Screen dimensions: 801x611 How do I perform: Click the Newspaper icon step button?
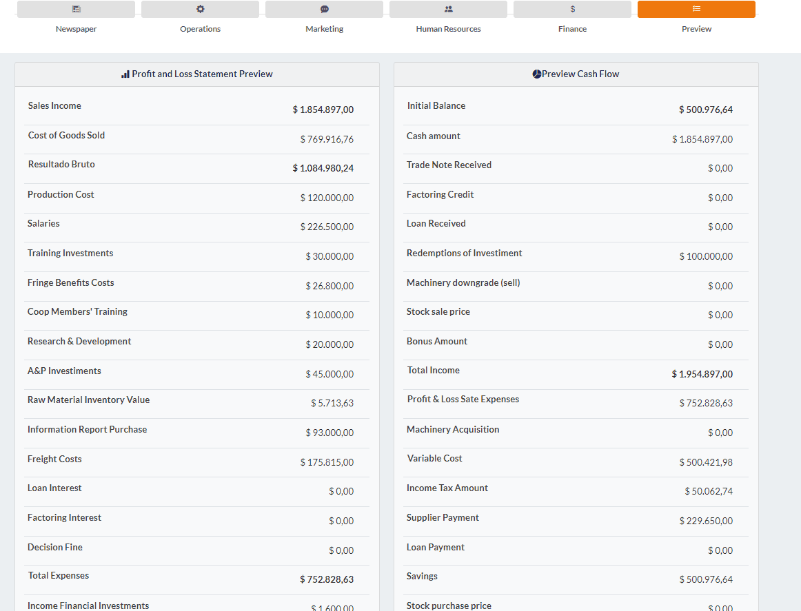click(76, 9)
